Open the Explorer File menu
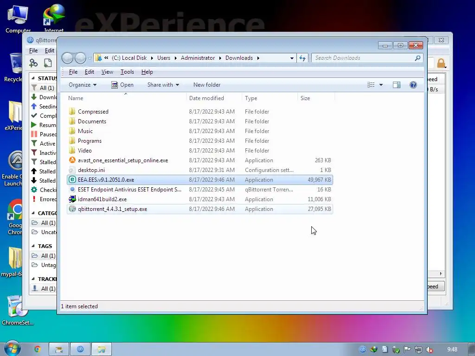 click(x=73, y=72)
